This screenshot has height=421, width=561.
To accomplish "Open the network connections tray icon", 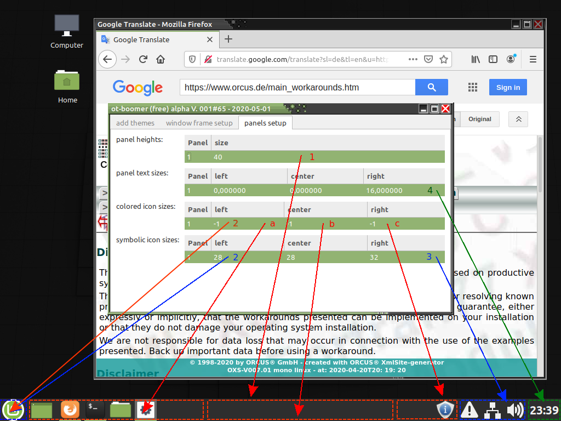I will (493, 410).
